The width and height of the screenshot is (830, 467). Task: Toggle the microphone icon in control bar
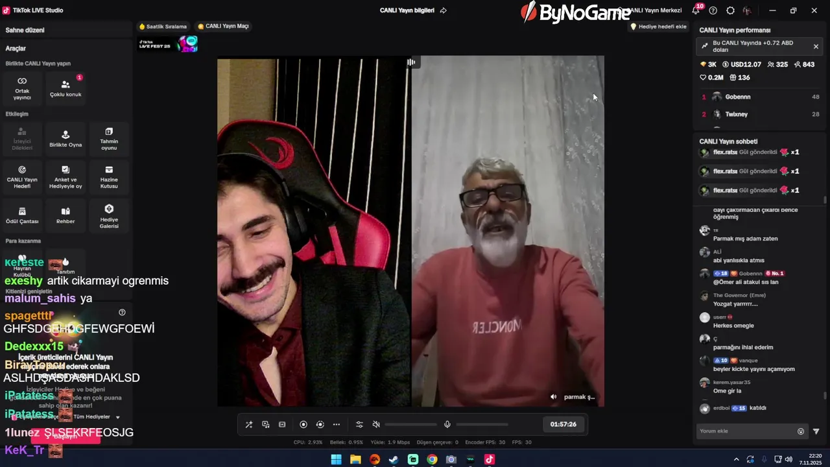(x=447, y=424)
